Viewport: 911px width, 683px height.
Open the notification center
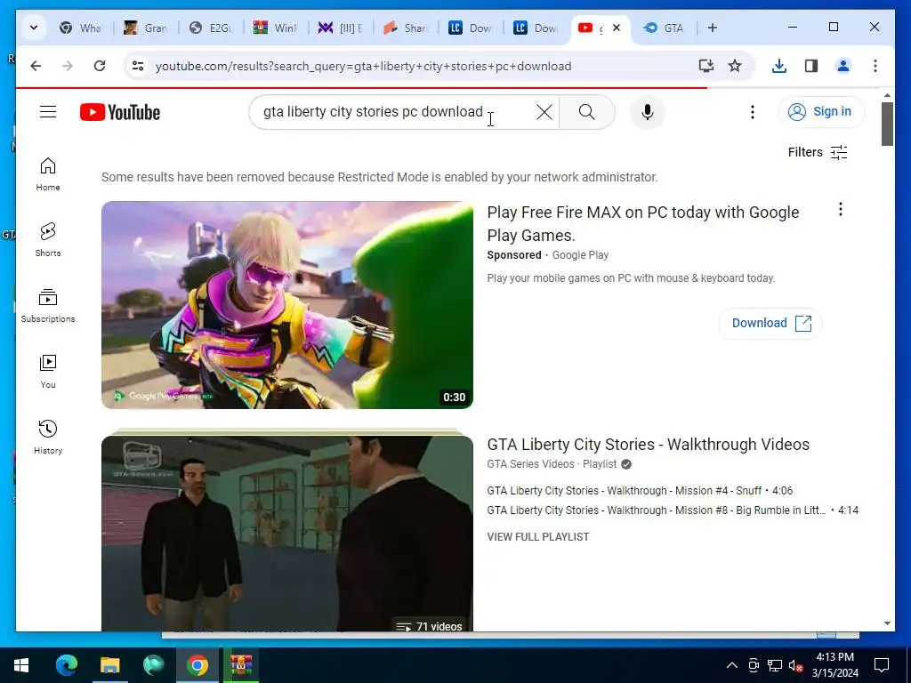point(882,665)
